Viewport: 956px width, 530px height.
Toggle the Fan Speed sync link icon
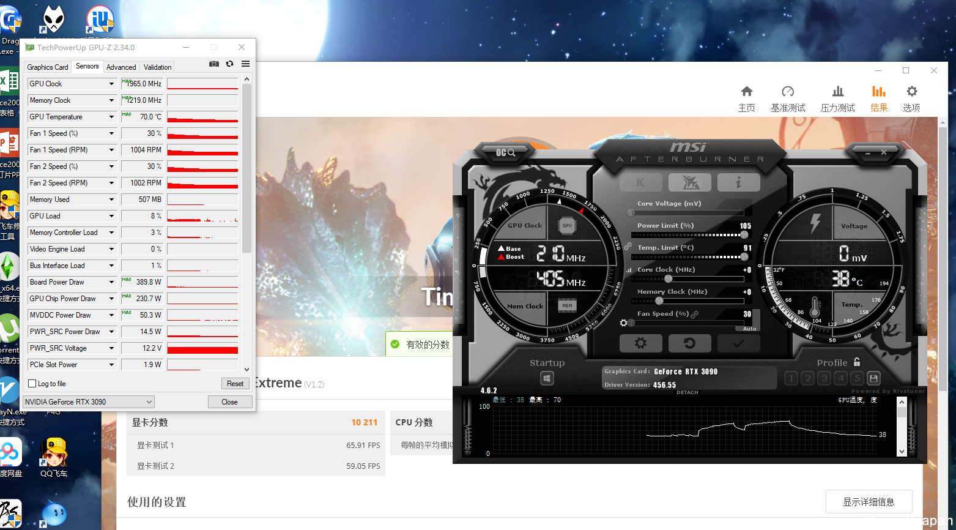695,314
